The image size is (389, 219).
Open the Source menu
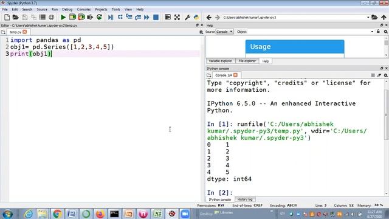(x=42, y=10)
